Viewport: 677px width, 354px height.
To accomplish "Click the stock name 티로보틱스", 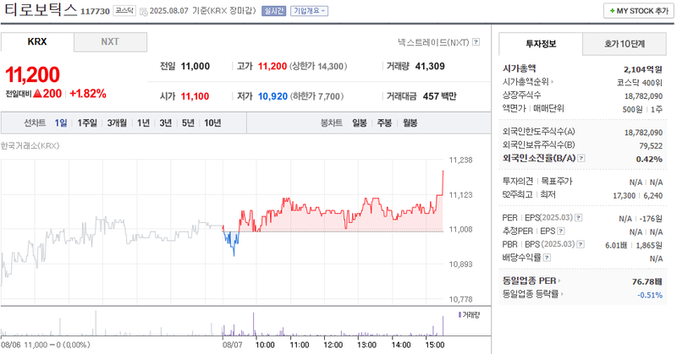I will point(41,9).
